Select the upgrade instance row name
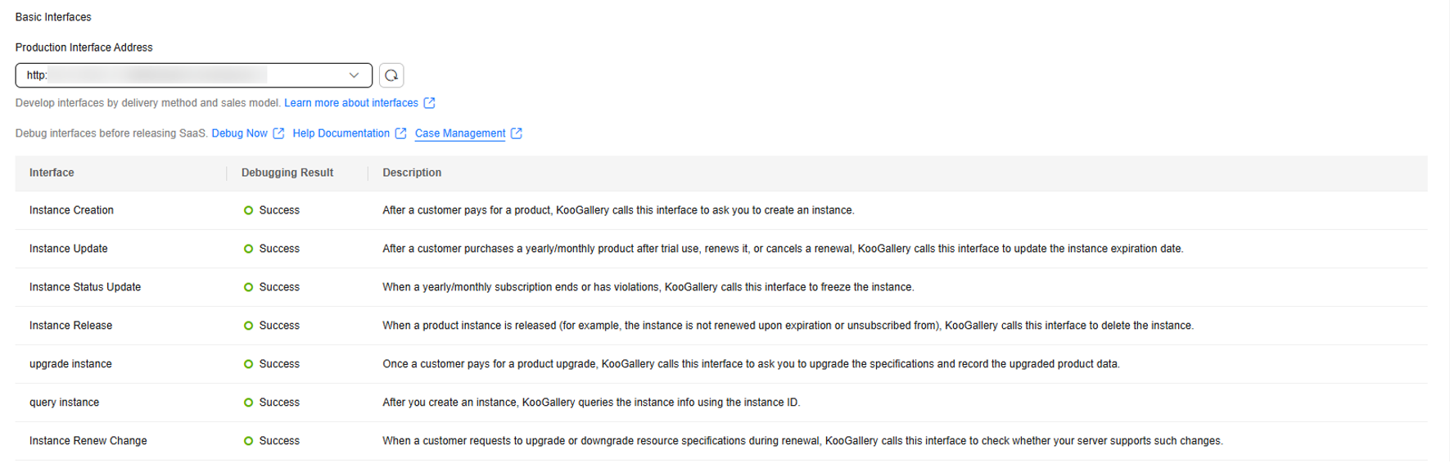This screenshot has height=468, width=1450. pyautogui.click(x=70, y=364)
